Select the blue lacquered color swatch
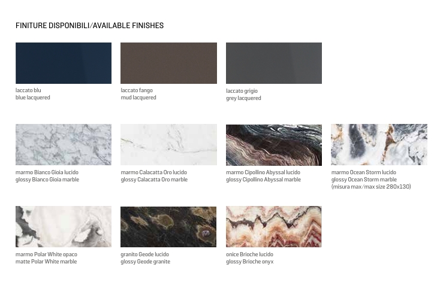Viewport: 437px width, 291px height. pos(64,63)
